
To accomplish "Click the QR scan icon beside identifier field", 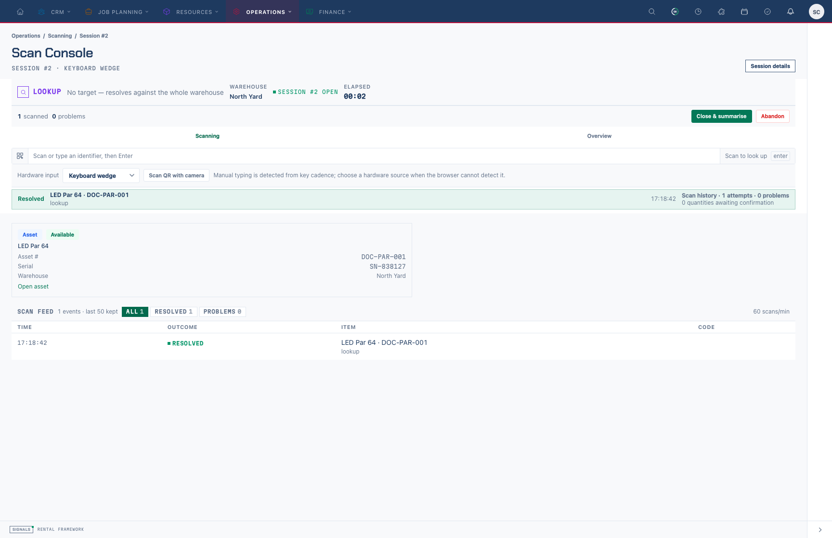I will (x=20, y=156).
